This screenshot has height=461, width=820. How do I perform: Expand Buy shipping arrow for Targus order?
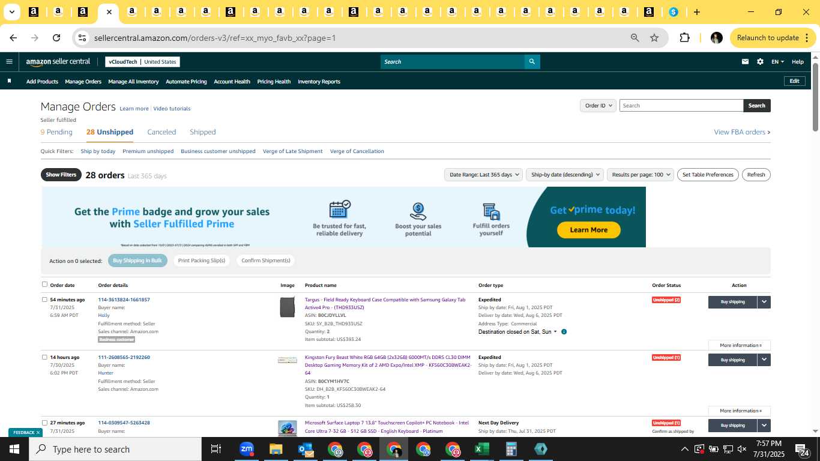pyautogui.click(x=764, y=302)
